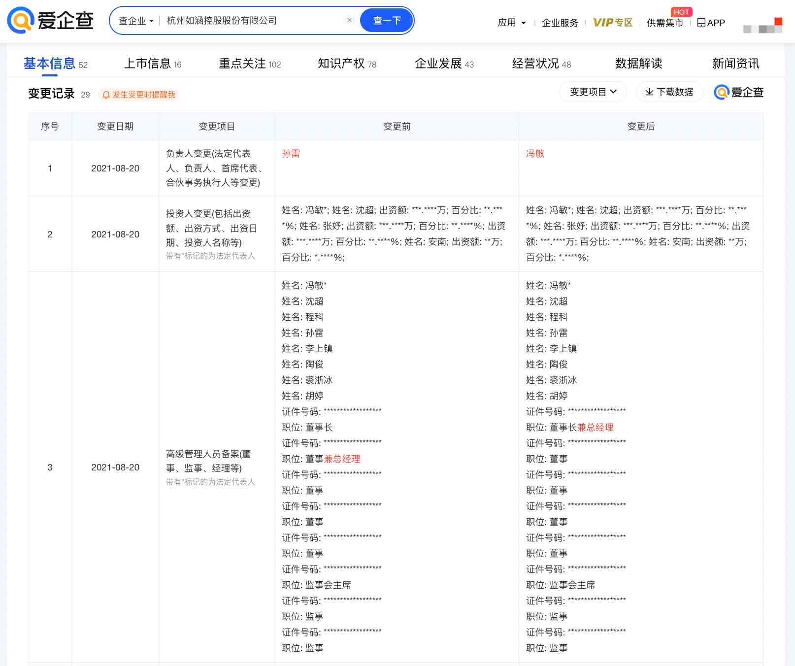Screen dimensions: 795x666
Task: Switch to the 知识产权 tab
Action: click(x=346, y=64)
